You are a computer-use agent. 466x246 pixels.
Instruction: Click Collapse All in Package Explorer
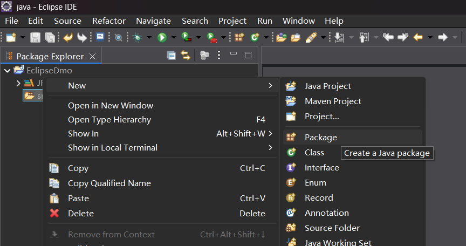pyautogui.click(x=171, y=55)
